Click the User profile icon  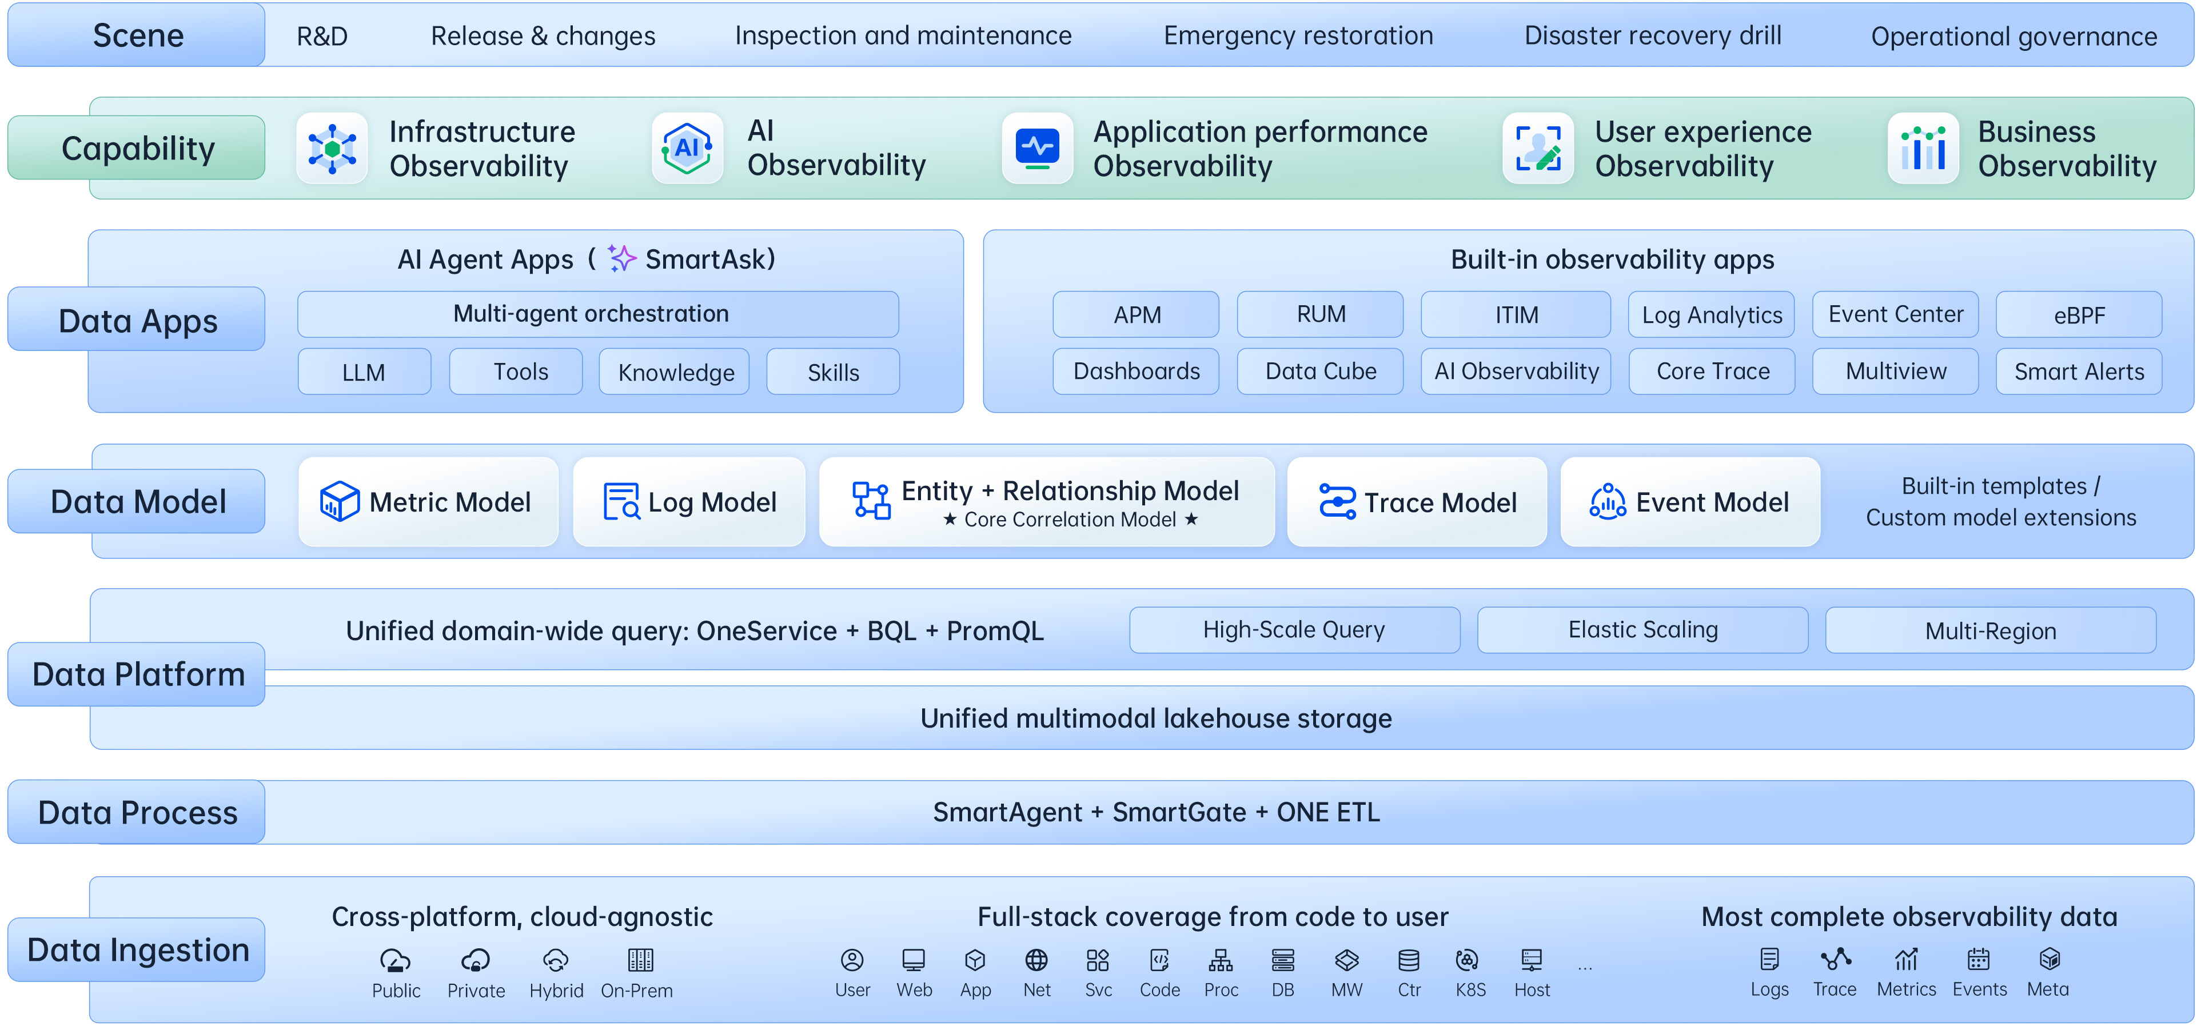click(x=852, y=960)
